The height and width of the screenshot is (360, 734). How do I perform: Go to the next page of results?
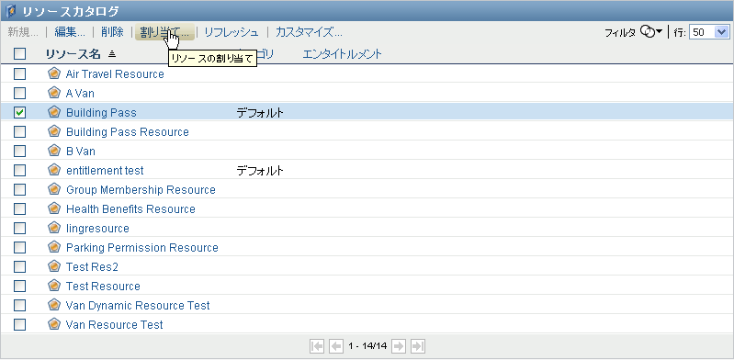399,346
